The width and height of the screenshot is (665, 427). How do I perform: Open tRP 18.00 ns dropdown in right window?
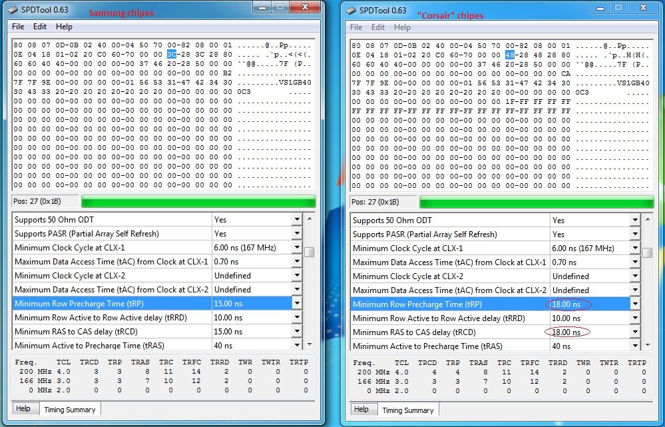click(x=635, y=304)
